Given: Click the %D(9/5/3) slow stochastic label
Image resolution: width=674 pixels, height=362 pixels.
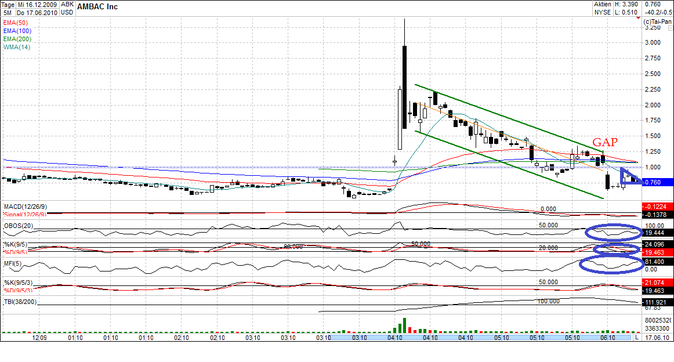Looking at the screenshot, I should pyautogui.click(x=18, y=290).
